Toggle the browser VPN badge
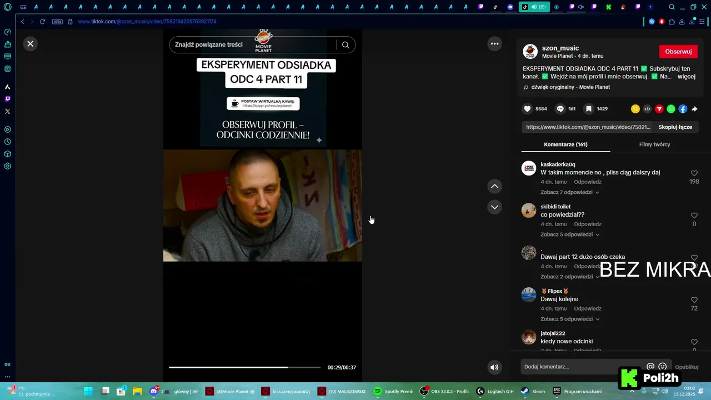Image resolution: width=711 pixels, height=400 pixels. (x=57, y=22)
